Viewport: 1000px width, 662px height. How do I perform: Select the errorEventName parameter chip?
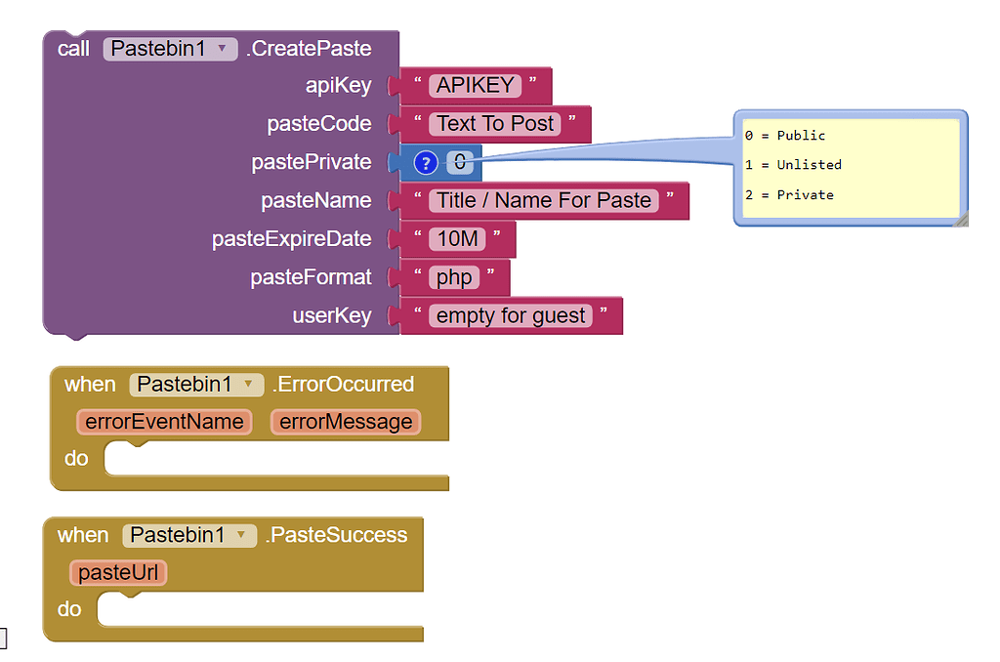coord(164,421)
